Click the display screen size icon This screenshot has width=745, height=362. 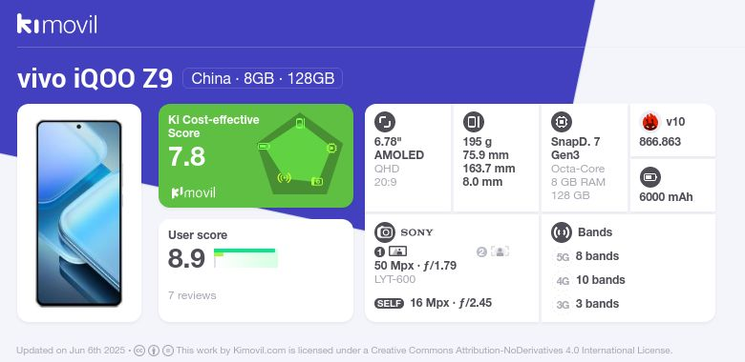tap(385, 122)
